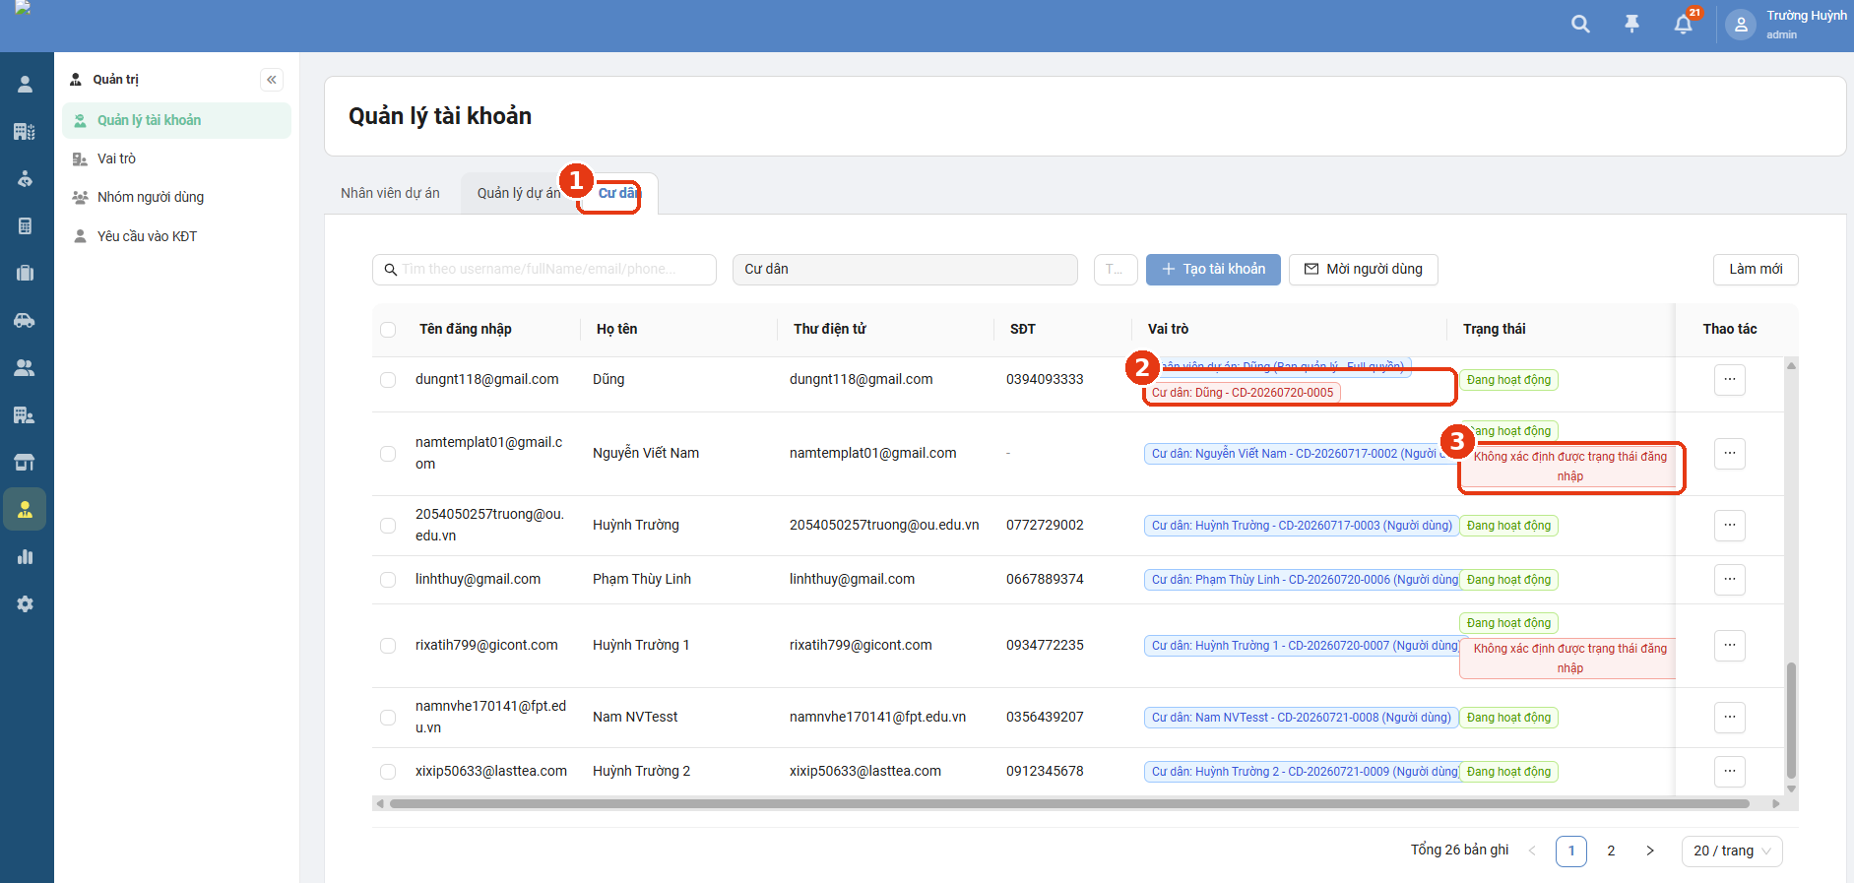Click the email cell linhthuy@gmail.com in Thư điện tử
This screenshot has height=883, width=1854.
[852, 580]
